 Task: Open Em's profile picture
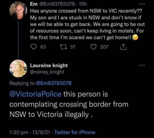coord(18,11)
